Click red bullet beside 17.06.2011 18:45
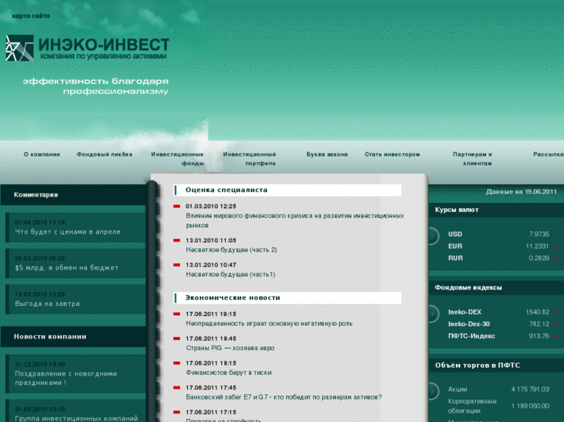 pyautogui.click(x=177, y=338)
